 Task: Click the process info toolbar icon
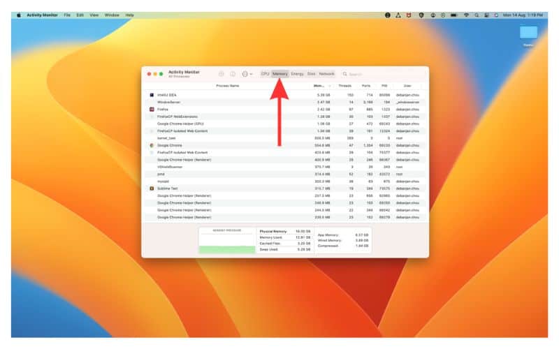[233, 73]
